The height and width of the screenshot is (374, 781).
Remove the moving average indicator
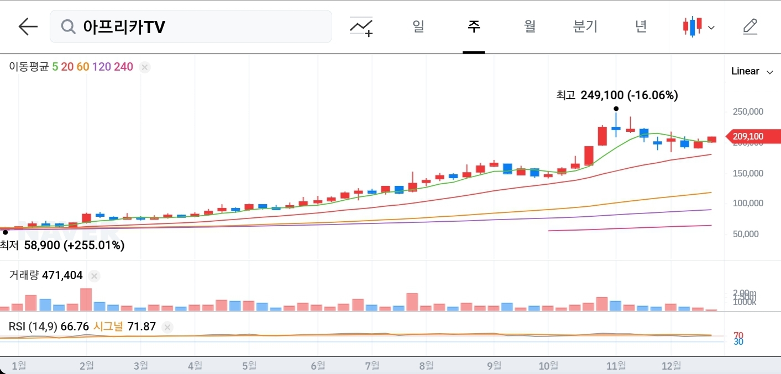click(x=145, y=67)
